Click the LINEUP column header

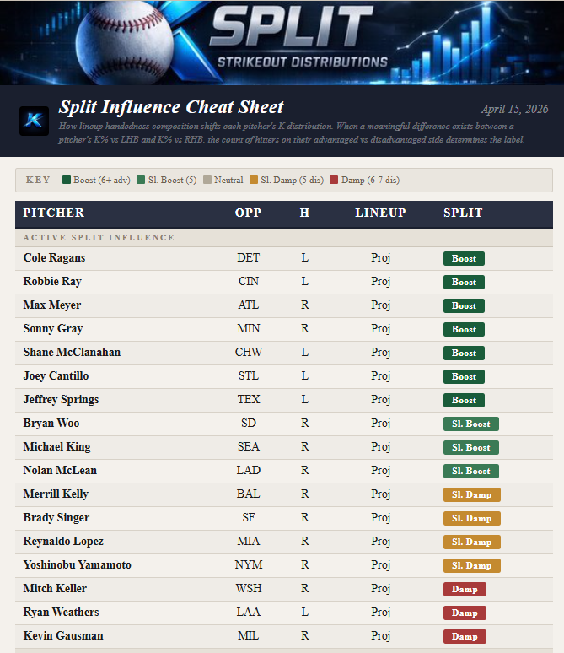[380, 213]
